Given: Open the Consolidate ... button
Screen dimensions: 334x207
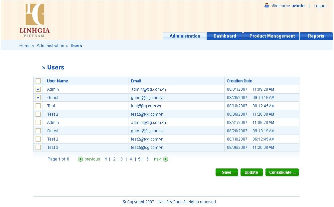Looking at the screenshot, I should coord(282,172).
